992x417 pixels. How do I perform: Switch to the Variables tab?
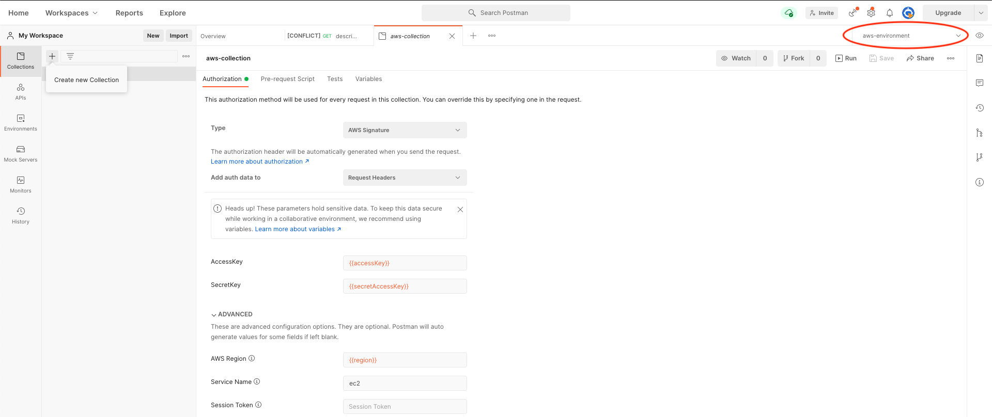(368, 79)
